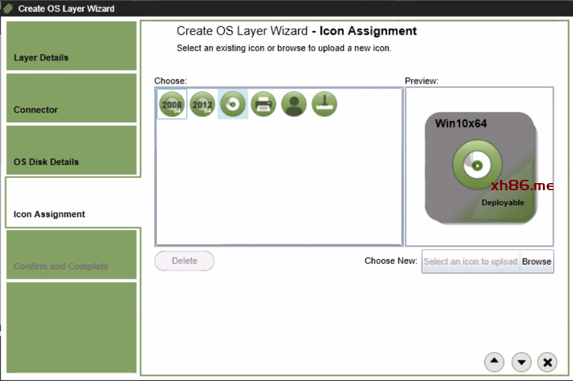Screen dimensions: 573x381
Task: Click empty area in Choose icon list
Action: [x=279, y=186]
